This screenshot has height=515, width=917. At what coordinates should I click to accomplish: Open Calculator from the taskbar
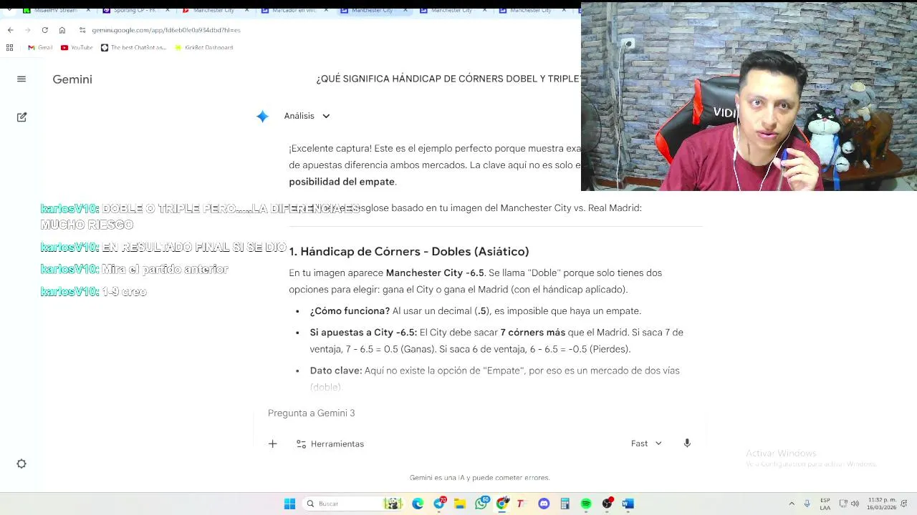(565, 504)
